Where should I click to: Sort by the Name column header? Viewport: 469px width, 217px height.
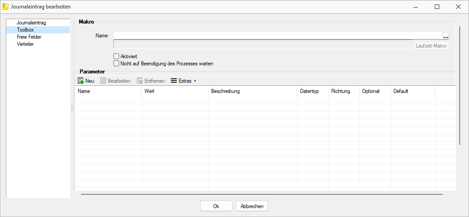pos(108,91)
